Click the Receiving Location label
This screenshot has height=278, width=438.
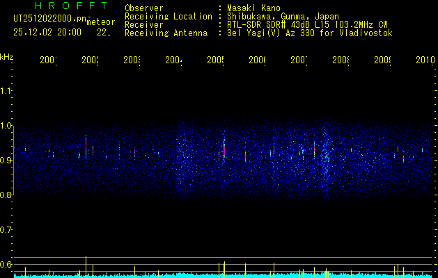tap(169, 17)
